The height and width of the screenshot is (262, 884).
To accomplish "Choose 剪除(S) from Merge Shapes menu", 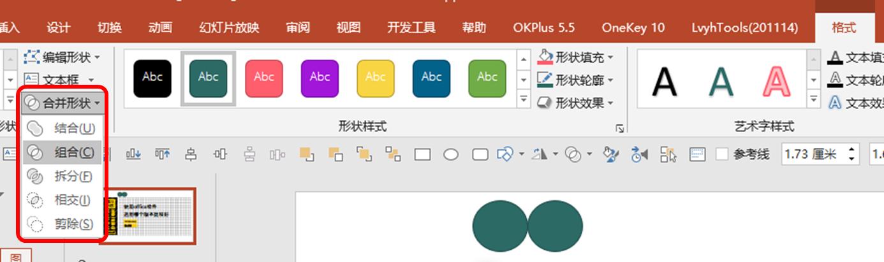I will click(63, 224).
